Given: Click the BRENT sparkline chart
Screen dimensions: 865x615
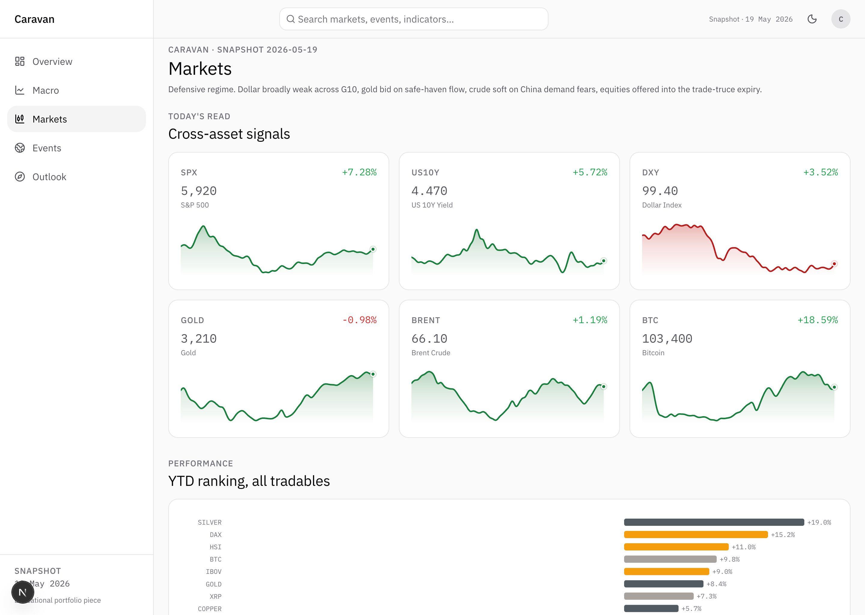Looking at the screenshot, I should (509, 396).
